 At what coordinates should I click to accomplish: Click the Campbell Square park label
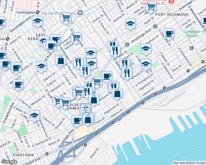click(192, 34)
